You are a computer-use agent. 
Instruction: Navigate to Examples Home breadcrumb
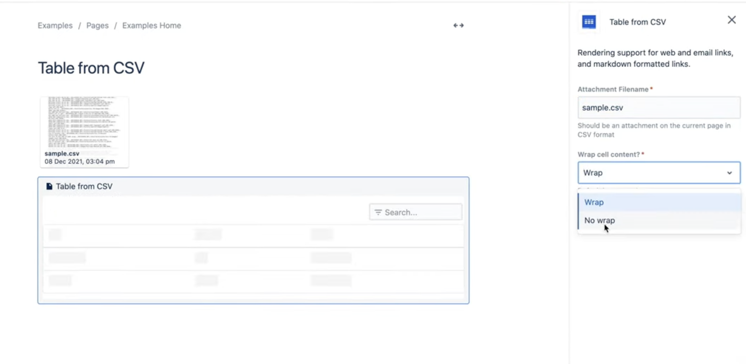coord(152,26)
